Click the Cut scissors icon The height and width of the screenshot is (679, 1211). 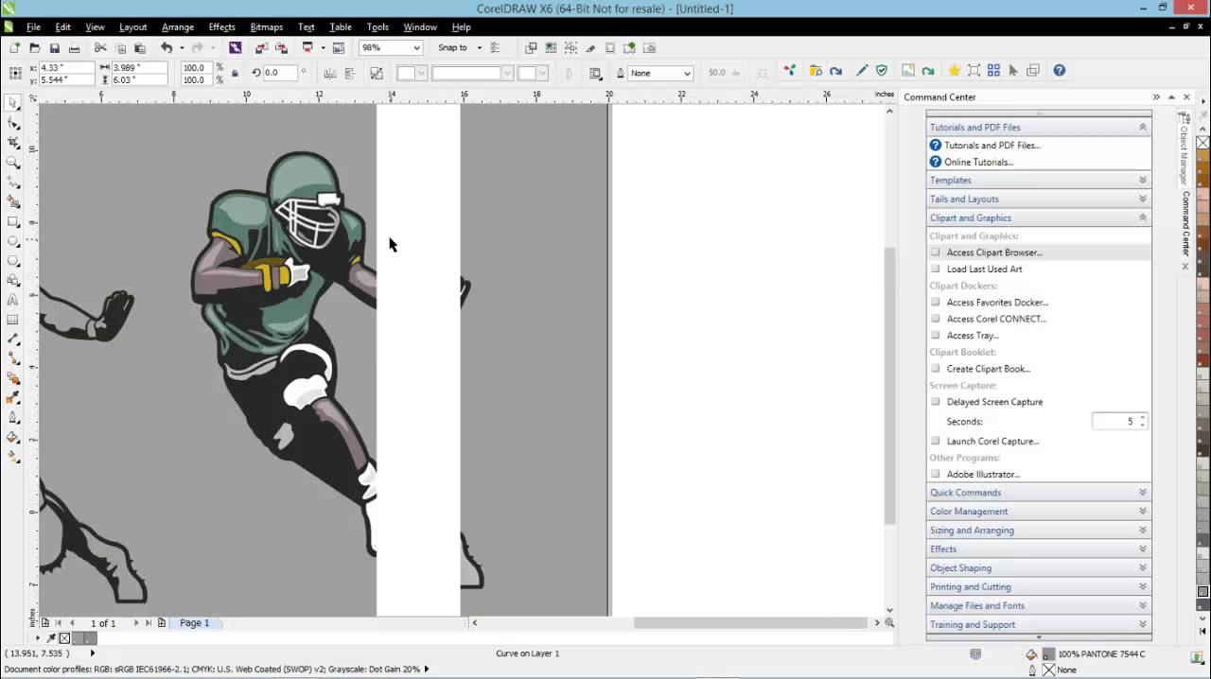click(100, 47)
